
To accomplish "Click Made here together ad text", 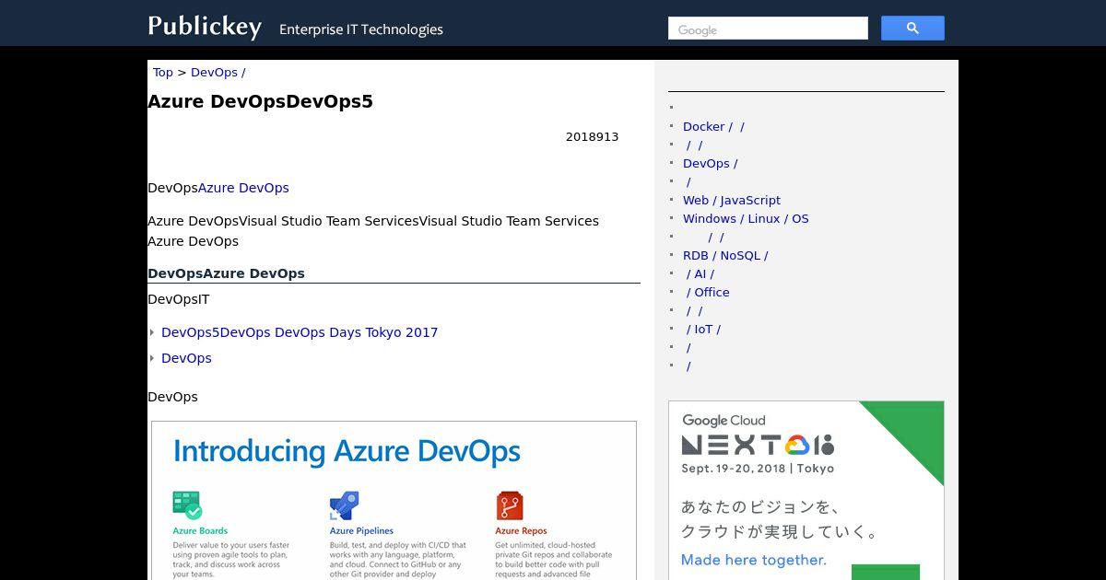I will (754, 560).
